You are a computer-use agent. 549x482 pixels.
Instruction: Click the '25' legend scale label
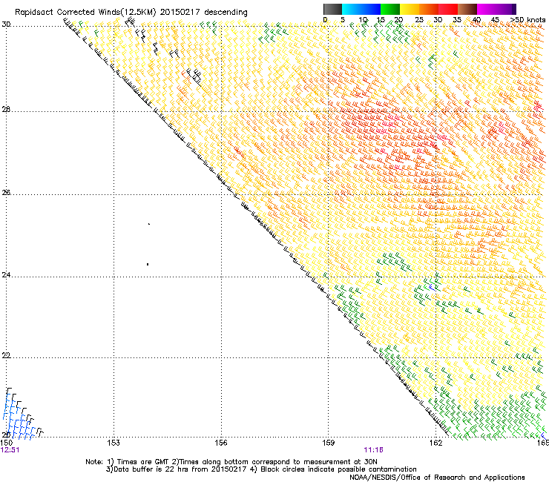pos(419,19)
